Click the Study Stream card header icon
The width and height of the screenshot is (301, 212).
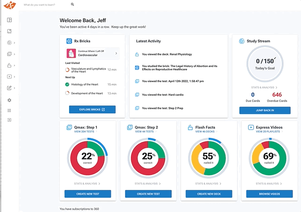[x=241, y=41]
